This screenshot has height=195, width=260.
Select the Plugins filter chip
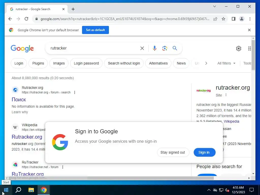point(38,63)
